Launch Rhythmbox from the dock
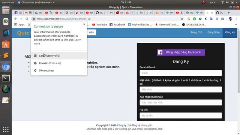 click(6, 22)
